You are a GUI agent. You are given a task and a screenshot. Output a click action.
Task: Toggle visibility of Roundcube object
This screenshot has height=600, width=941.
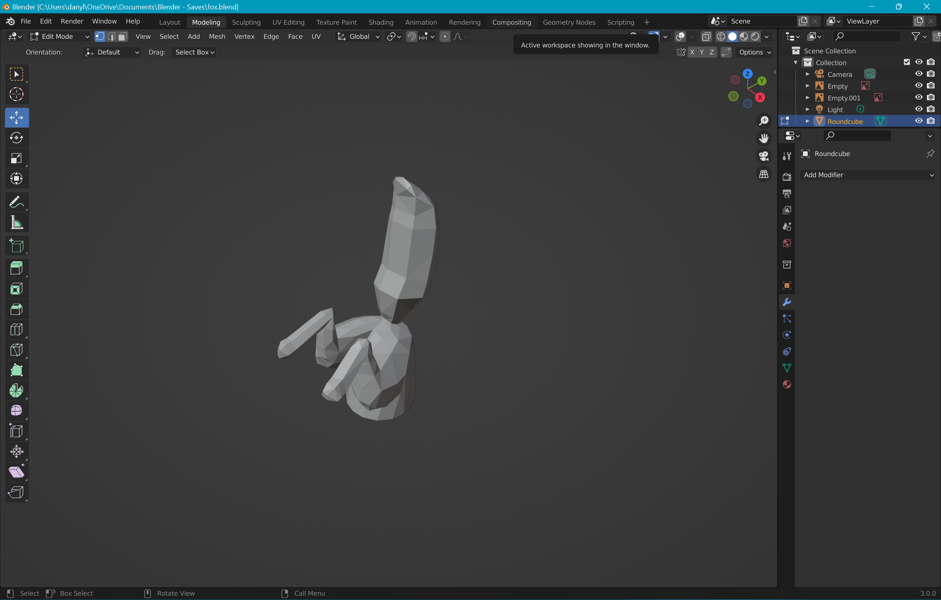[919, 121]
